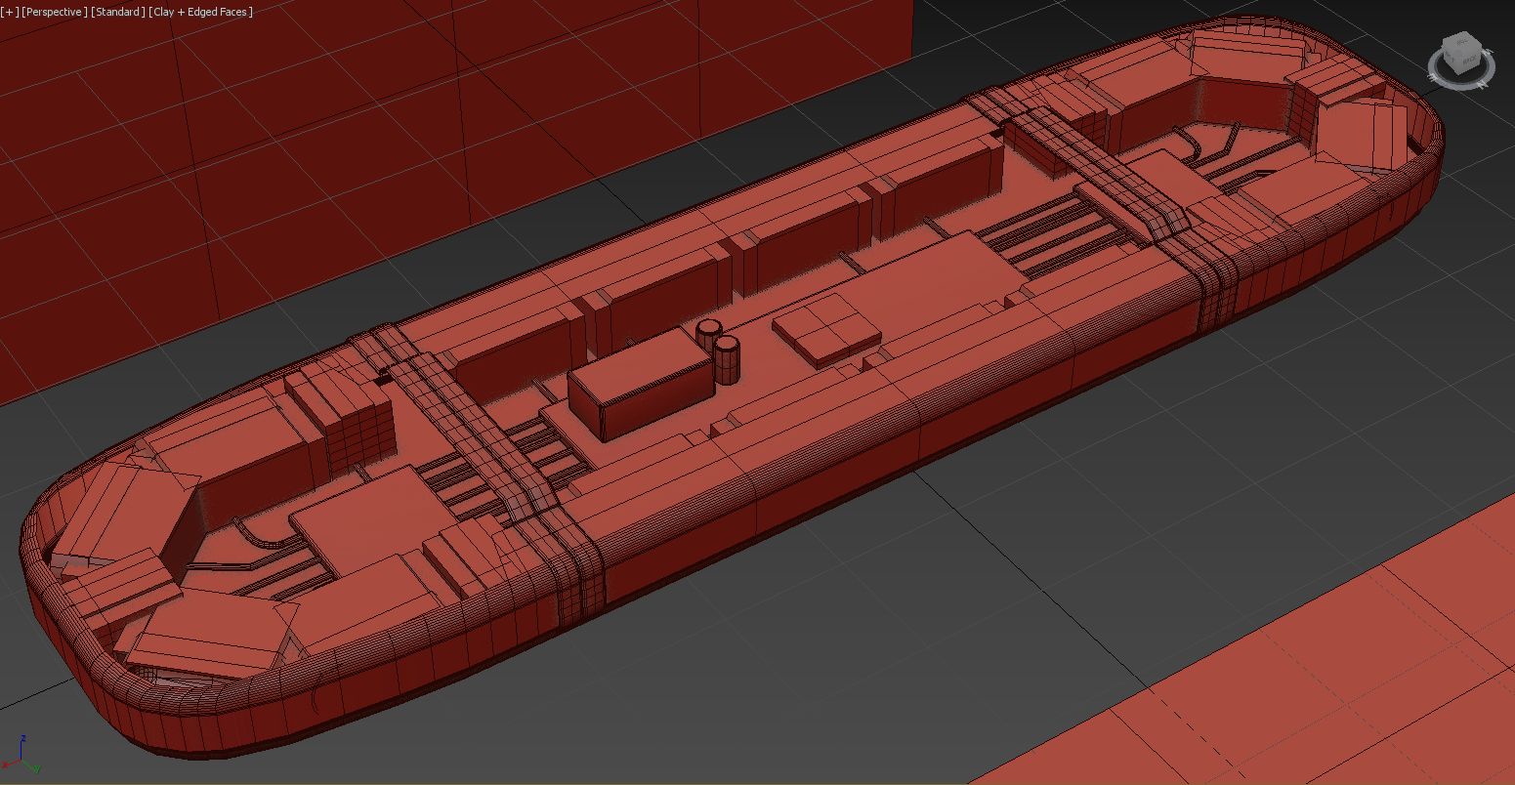
Task: Select the rectangular box beside the cylinders
Action: tap(640, 385)
